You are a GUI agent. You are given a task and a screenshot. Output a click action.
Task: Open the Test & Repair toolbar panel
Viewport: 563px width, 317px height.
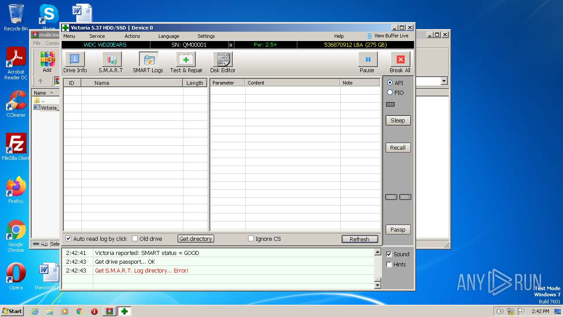point(186,62)
